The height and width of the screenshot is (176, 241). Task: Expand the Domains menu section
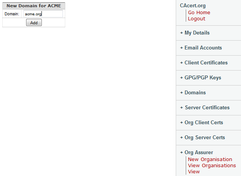[x=195, y=93]
